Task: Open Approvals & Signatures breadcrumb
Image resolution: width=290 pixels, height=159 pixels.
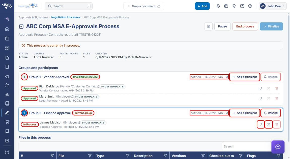Action: pos(33,17)
